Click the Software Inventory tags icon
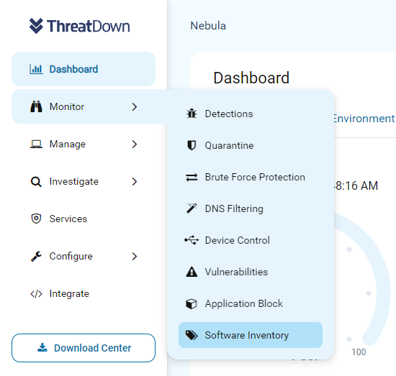The image size is (396, 376). pyautogui.click(x=192, y=335)
